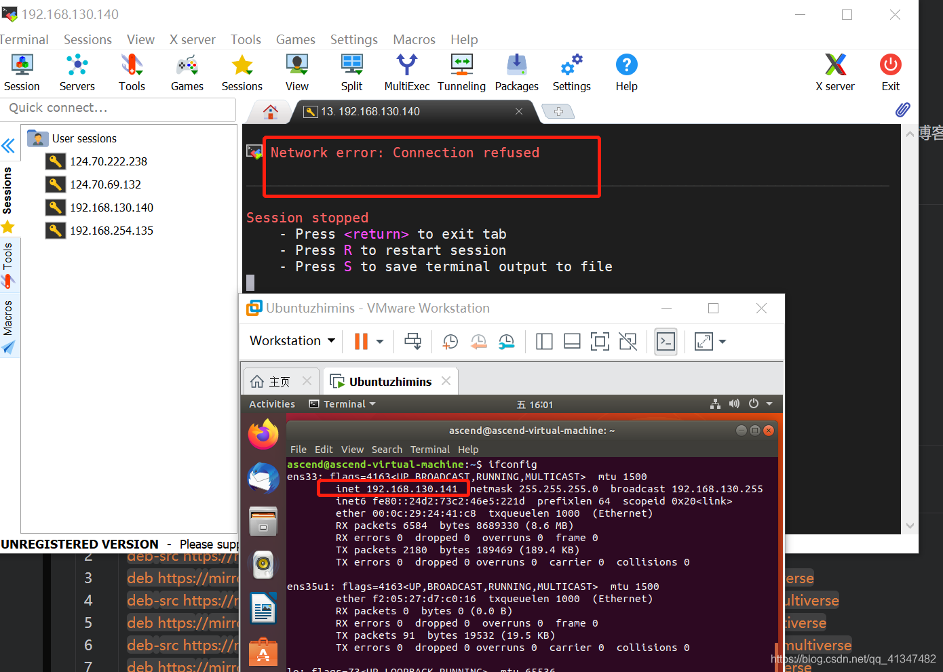This screenshot has height=672, width=943.
Task: Toggle Unity mode icon in VMware
Action: (628, 341)
